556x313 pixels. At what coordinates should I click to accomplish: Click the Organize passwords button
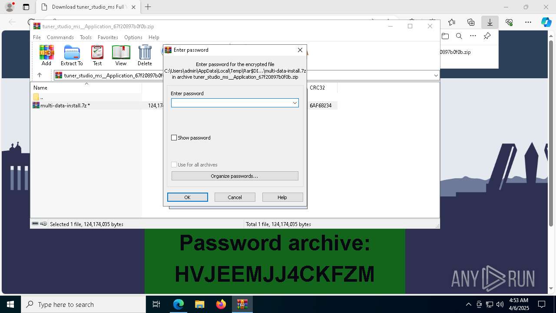235,176
